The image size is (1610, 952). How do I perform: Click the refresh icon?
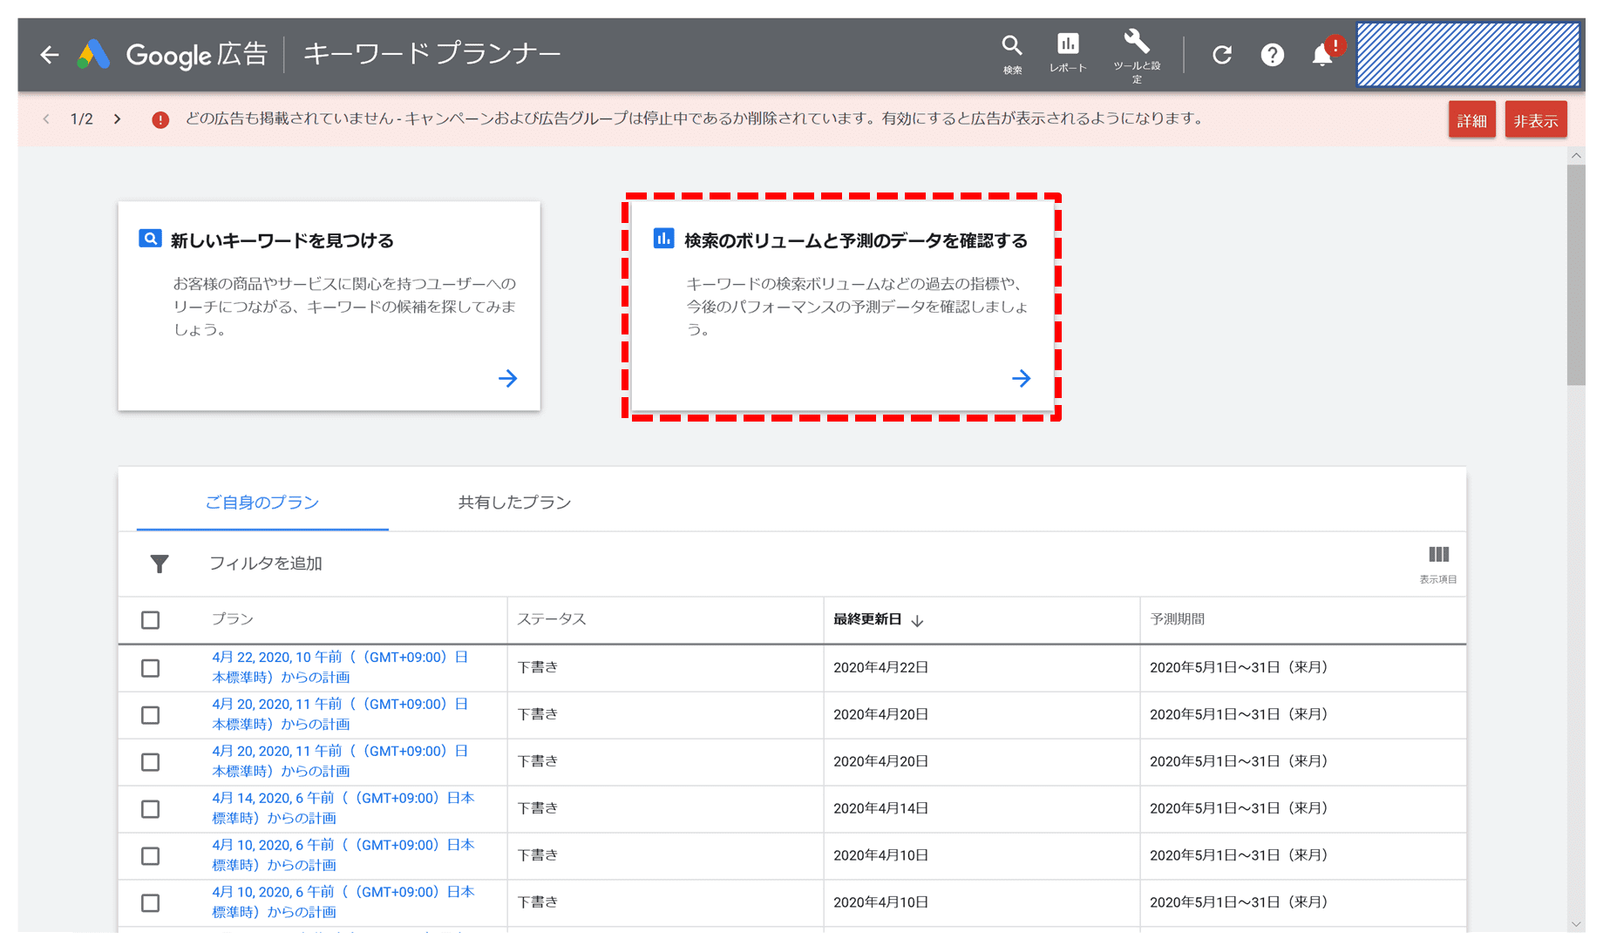[x=1222, y=55]
